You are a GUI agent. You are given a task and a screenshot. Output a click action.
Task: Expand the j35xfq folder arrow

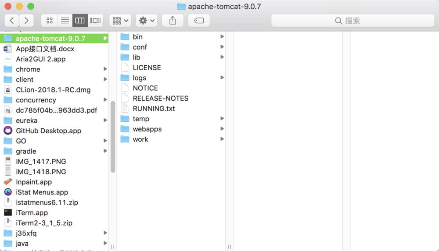click(105, 233)
